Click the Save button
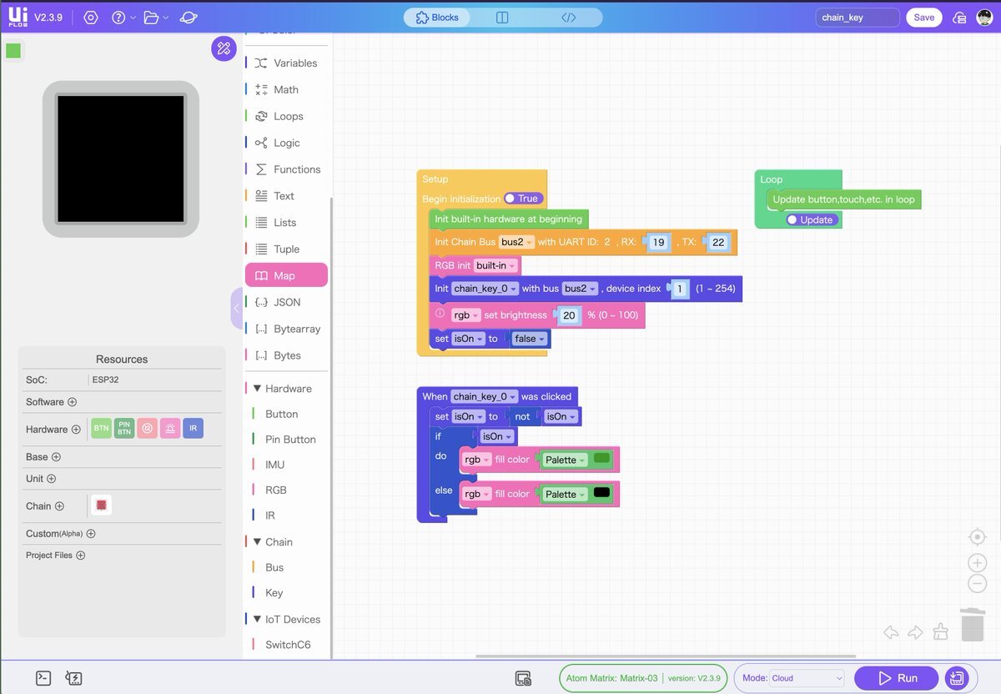Screen dimensions: 1001x694 (x=923, y=18)
